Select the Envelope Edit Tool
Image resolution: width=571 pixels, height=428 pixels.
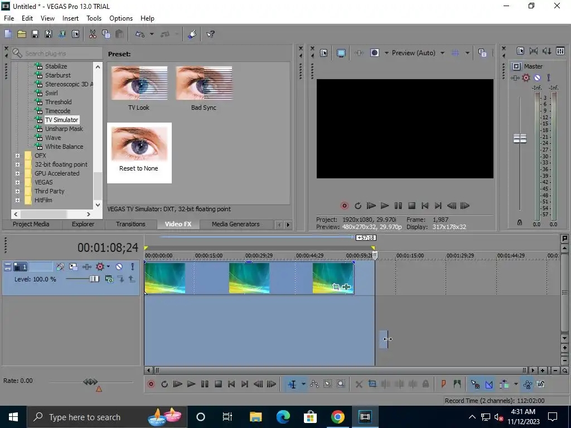tap(314, 385)
